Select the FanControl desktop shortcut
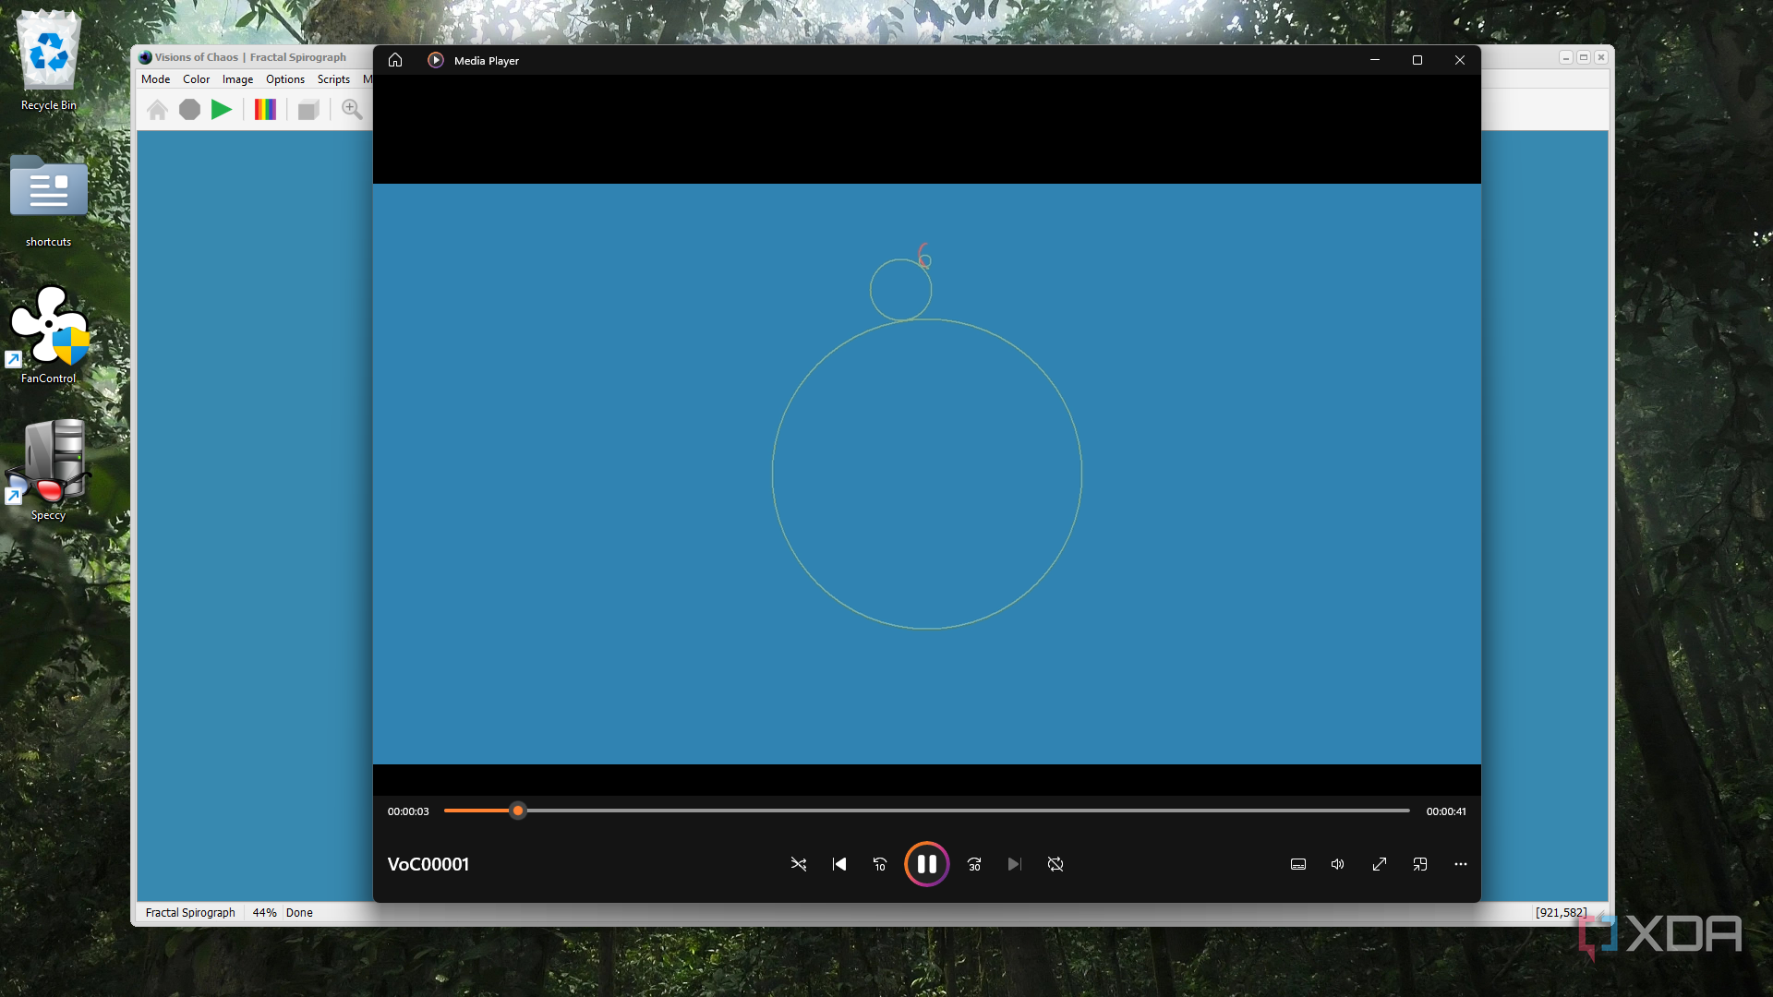 click(49, 334)
